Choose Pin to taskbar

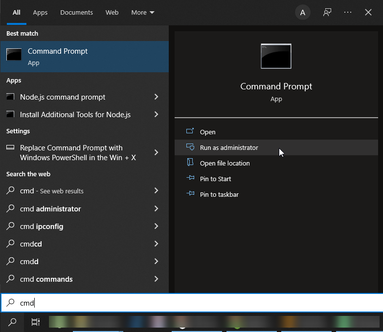(276, 194)
